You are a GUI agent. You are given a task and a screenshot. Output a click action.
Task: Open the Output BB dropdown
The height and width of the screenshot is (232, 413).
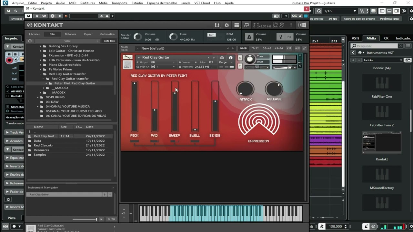156,62
